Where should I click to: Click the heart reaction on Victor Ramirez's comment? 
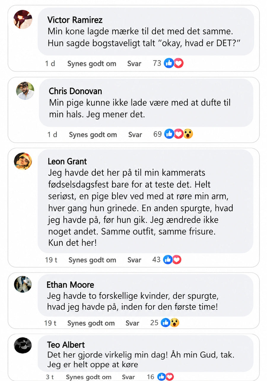coord(179,63)
